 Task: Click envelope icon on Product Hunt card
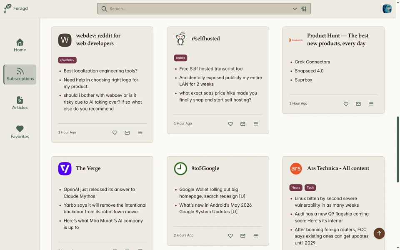[x=358, y=104]
